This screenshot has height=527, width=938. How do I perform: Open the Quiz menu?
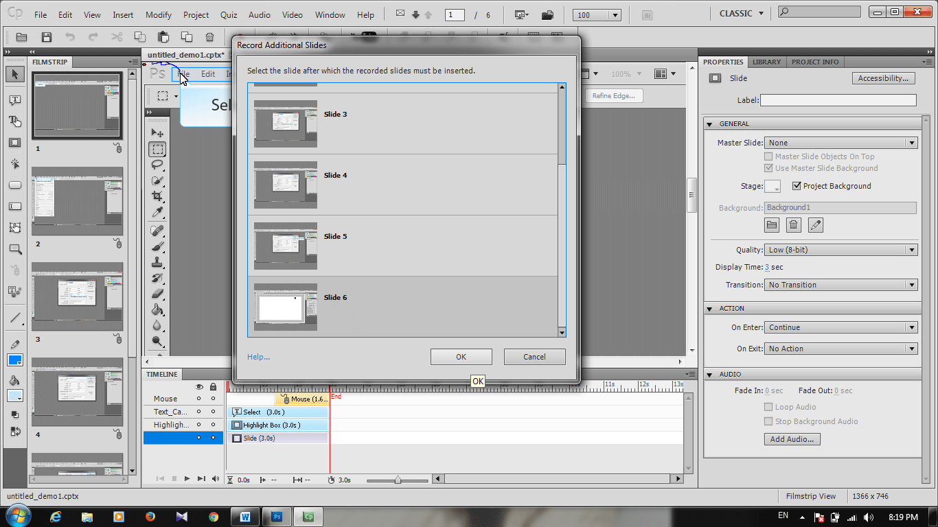tap(229, 14)
